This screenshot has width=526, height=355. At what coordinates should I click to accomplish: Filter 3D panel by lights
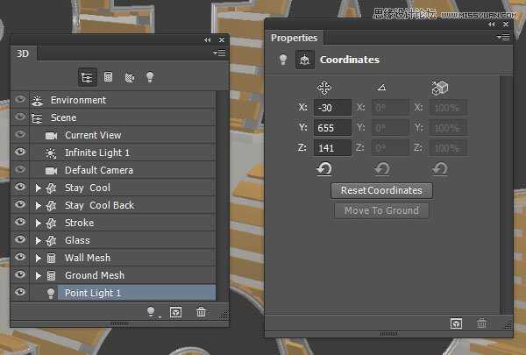point(150,77)
